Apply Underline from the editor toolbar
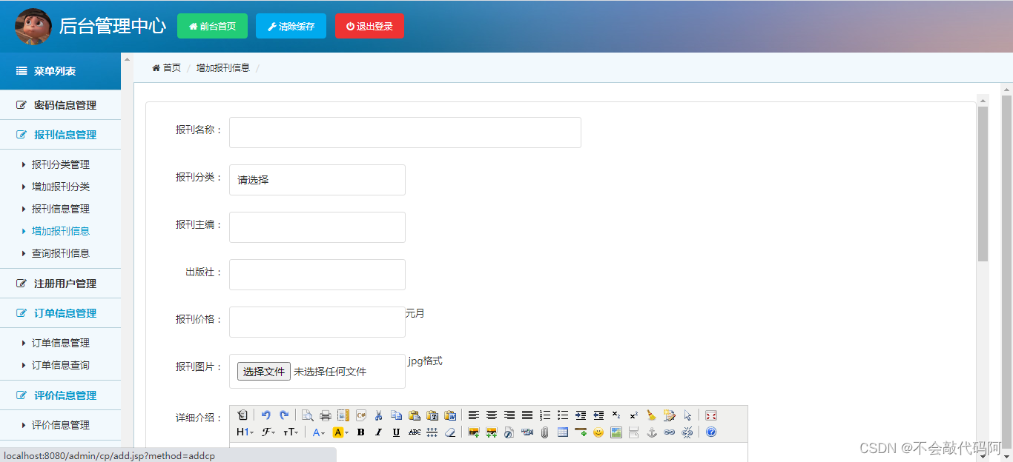The width and height of the screenshot is (1013, 462). [x=395, y=432]
